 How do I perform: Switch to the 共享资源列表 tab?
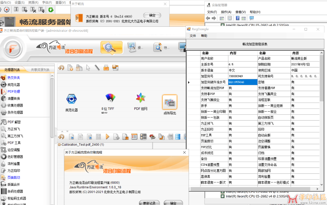[x=40, y=70]
